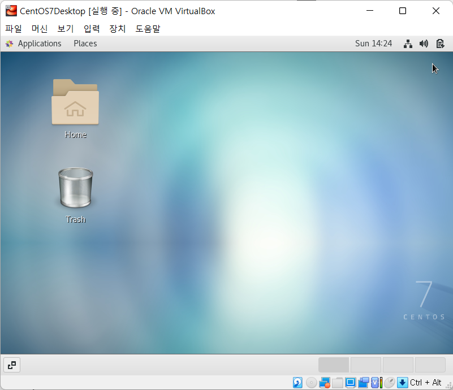Screen dimensions: 453x390
Task: Click the volume speaker icon
Action: click(424, 44)
